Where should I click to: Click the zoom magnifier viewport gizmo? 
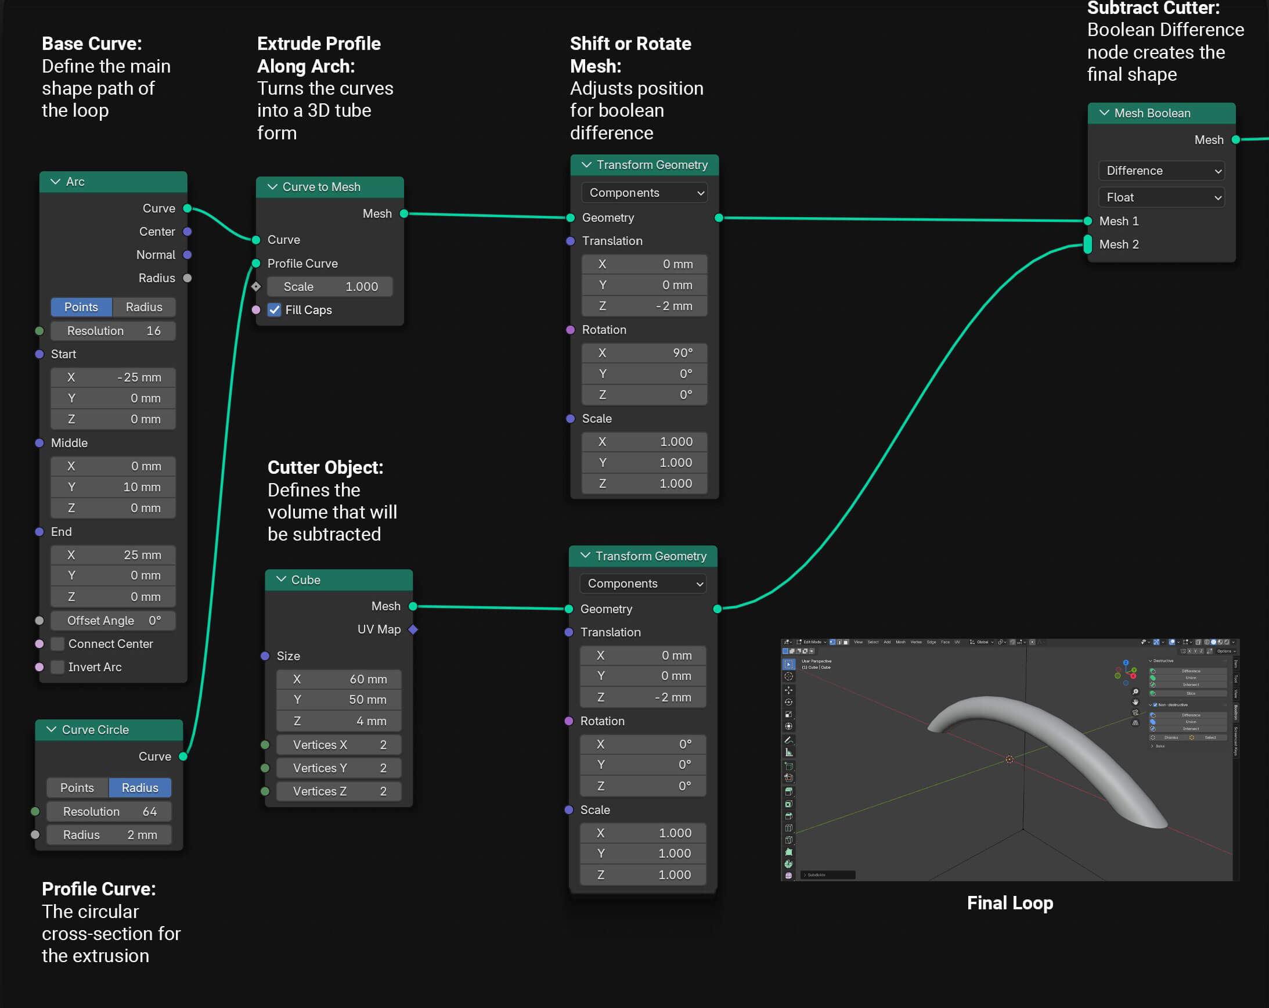point(1135,691)
